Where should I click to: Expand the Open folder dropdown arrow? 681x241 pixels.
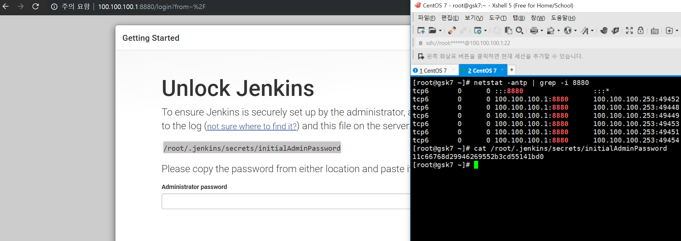(440, 31)
